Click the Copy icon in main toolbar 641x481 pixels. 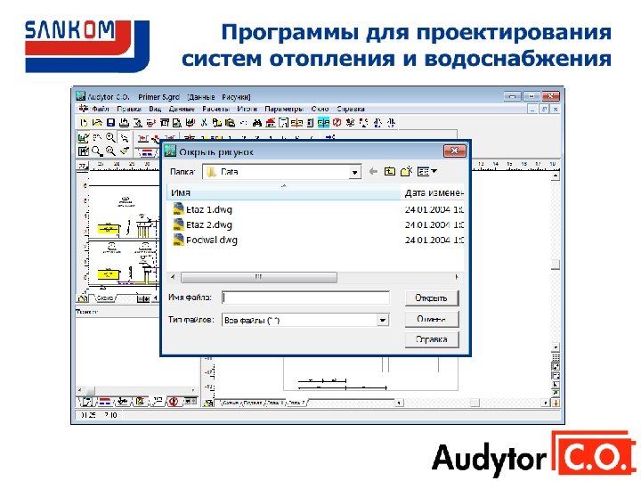pos(217,122)
